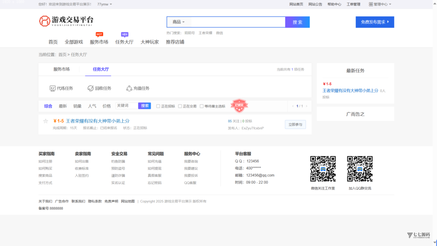The height and width of the screenshot is (246, 437).
Task: Open 任务大厅 in main navigation
Action: tap(124, 42)
